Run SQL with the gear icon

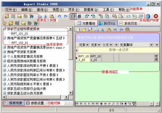point(127,30)
